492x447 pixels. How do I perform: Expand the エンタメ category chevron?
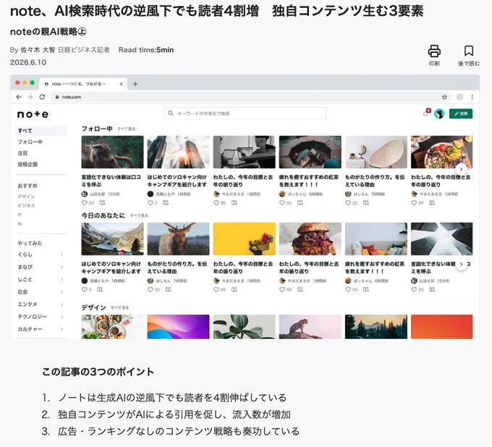61,304
